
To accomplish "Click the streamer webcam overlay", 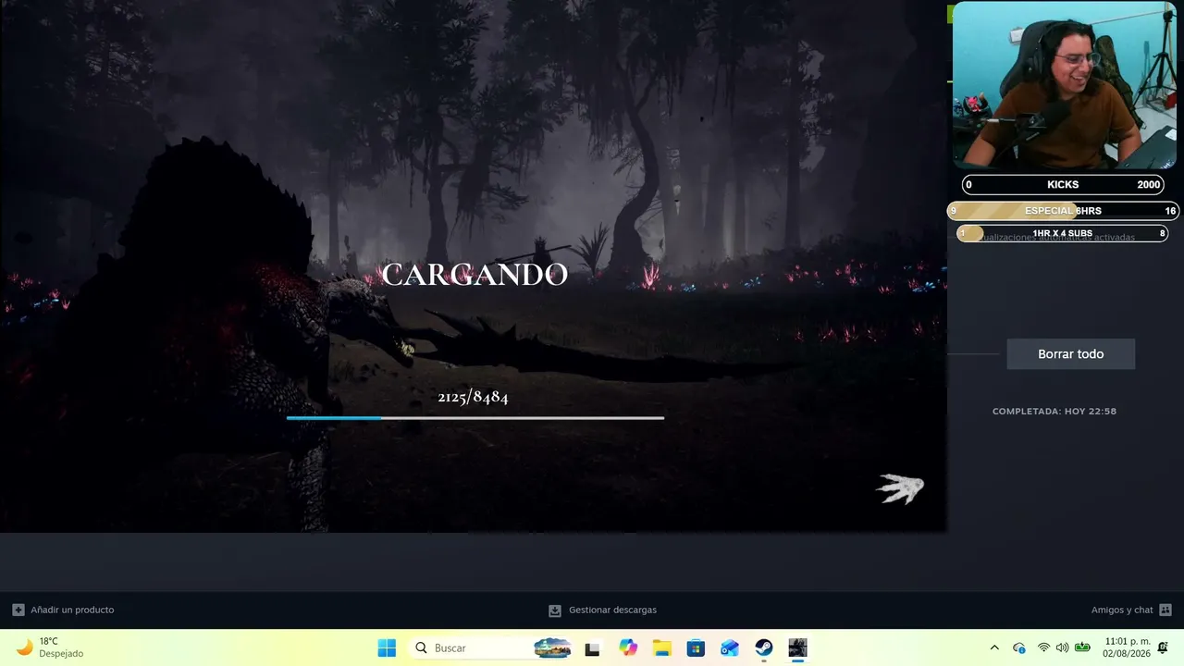I will click(1064, 85).
